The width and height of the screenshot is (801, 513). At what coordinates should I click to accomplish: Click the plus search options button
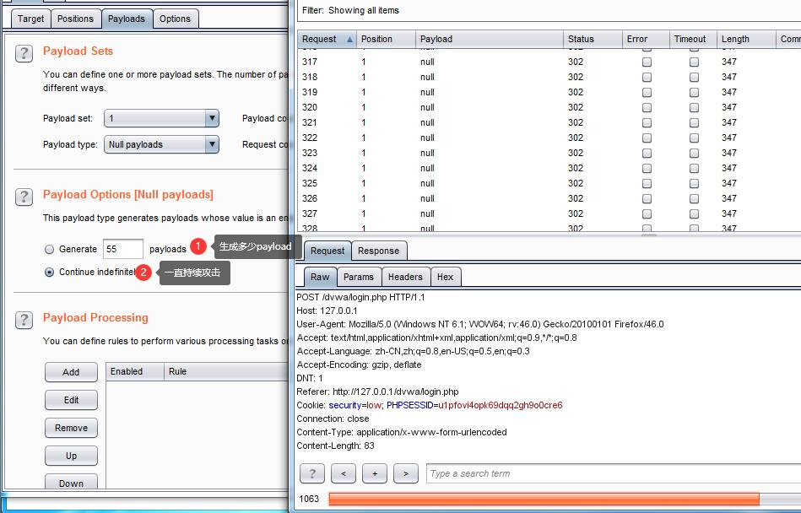(375, 473)
